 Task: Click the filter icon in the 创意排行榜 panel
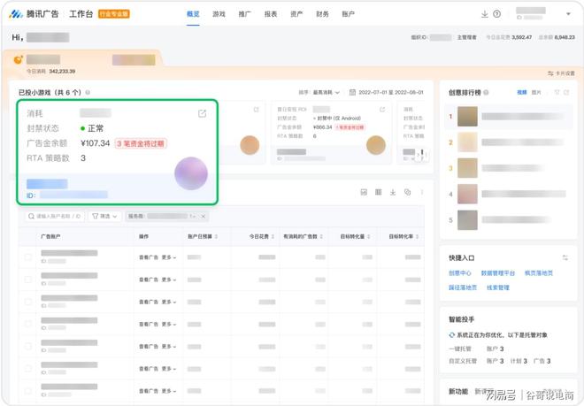(557, 92)
